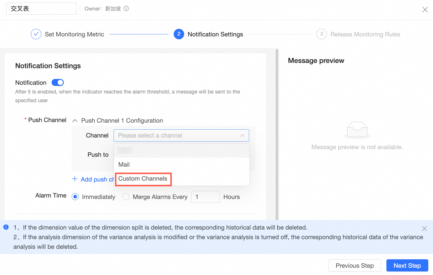Click the merge alarms hours input field
The height and width of the screenshot is (275, 433).
tap(205, 197)
